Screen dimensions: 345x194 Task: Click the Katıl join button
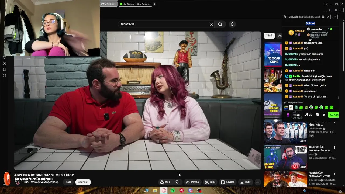click(68, 182)
